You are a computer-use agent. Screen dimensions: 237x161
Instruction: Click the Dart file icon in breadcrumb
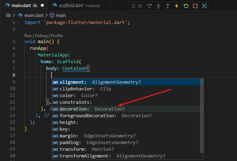tap(20, 15)
